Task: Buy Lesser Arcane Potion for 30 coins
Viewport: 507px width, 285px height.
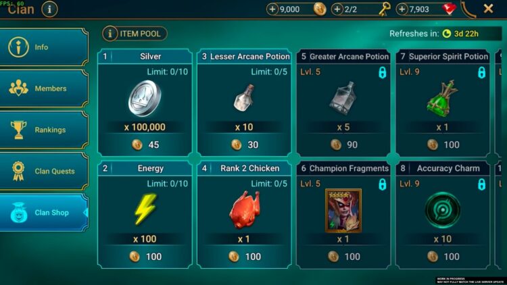Action: pos(244,145)
